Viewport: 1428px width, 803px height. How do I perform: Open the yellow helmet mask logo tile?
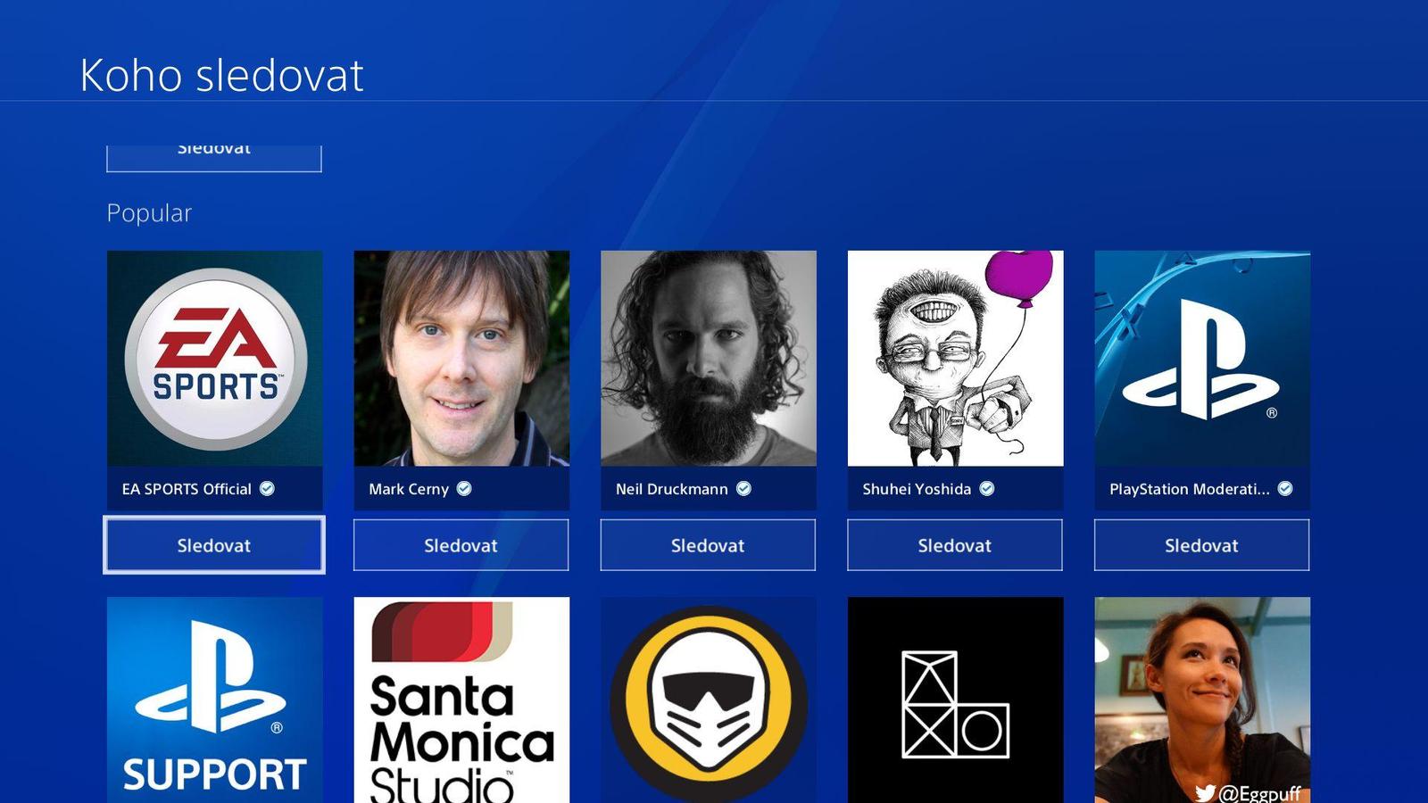[x=709, y=700]
